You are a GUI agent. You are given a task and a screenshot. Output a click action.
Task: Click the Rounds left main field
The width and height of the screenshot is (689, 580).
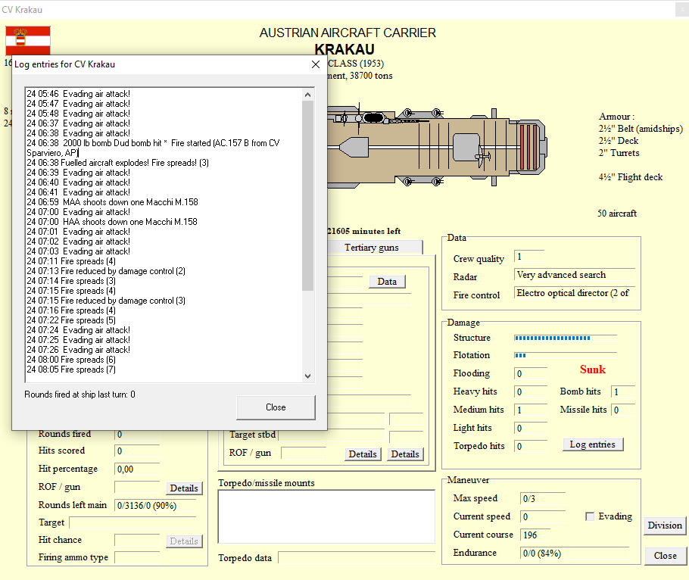(154, 505)
